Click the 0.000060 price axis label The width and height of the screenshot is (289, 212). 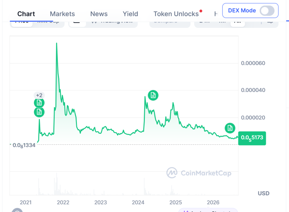pyautogui.click(x=253, y=63)
